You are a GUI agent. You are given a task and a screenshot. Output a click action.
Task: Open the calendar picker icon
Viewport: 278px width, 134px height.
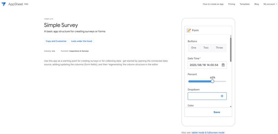pyautogui.click(x=223, y=65)
